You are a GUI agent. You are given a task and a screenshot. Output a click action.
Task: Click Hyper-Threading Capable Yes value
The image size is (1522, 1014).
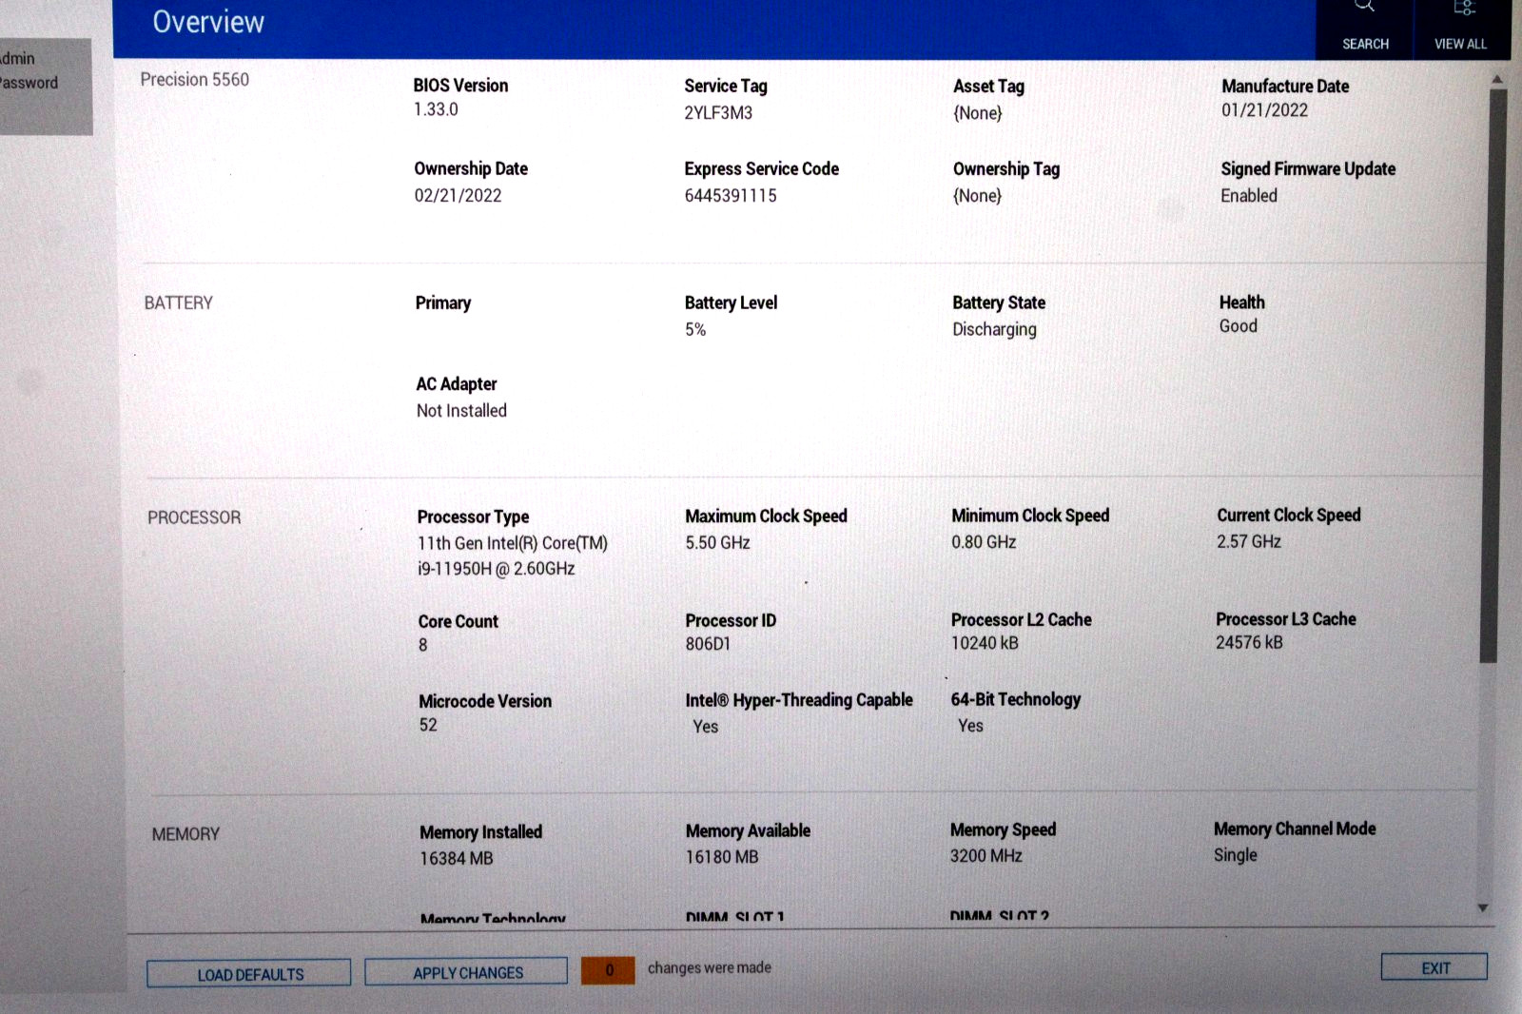point(705,726)
